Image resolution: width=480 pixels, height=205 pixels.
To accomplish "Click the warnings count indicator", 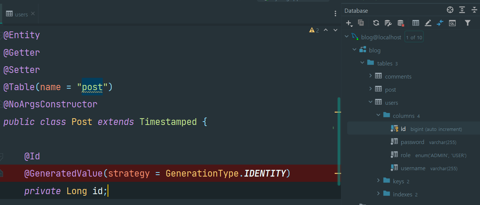I will [314, 30].
